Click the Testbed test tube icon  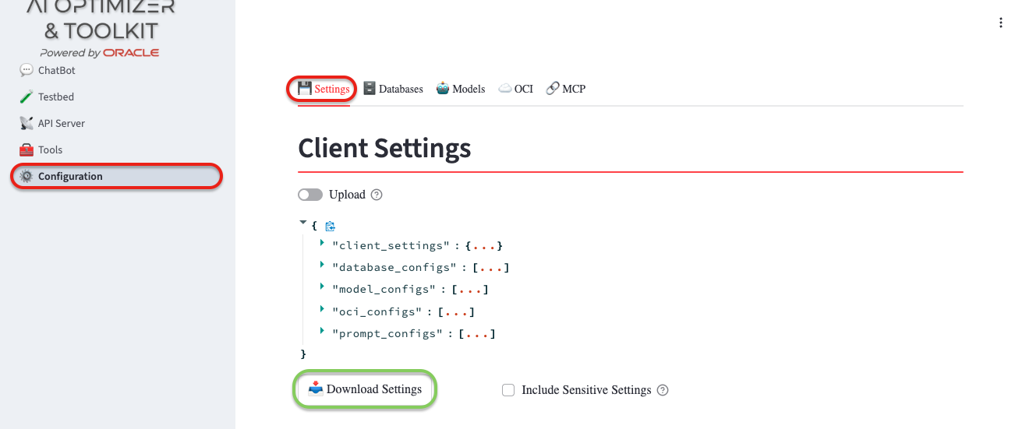(x=26, y=97)
